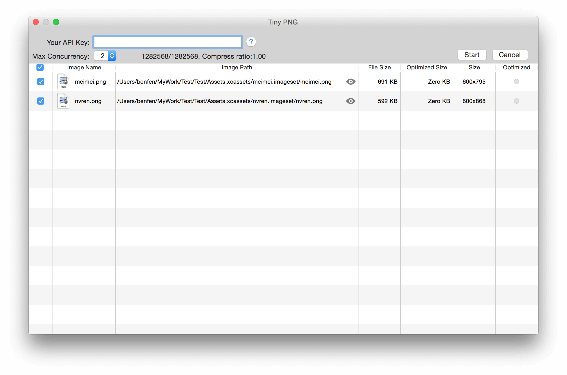Uncheck the nvren.png row checkbox

point(41,101)
